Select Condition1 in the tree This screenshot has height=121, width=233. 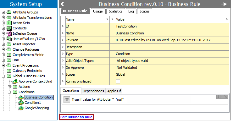click(33, 103)
